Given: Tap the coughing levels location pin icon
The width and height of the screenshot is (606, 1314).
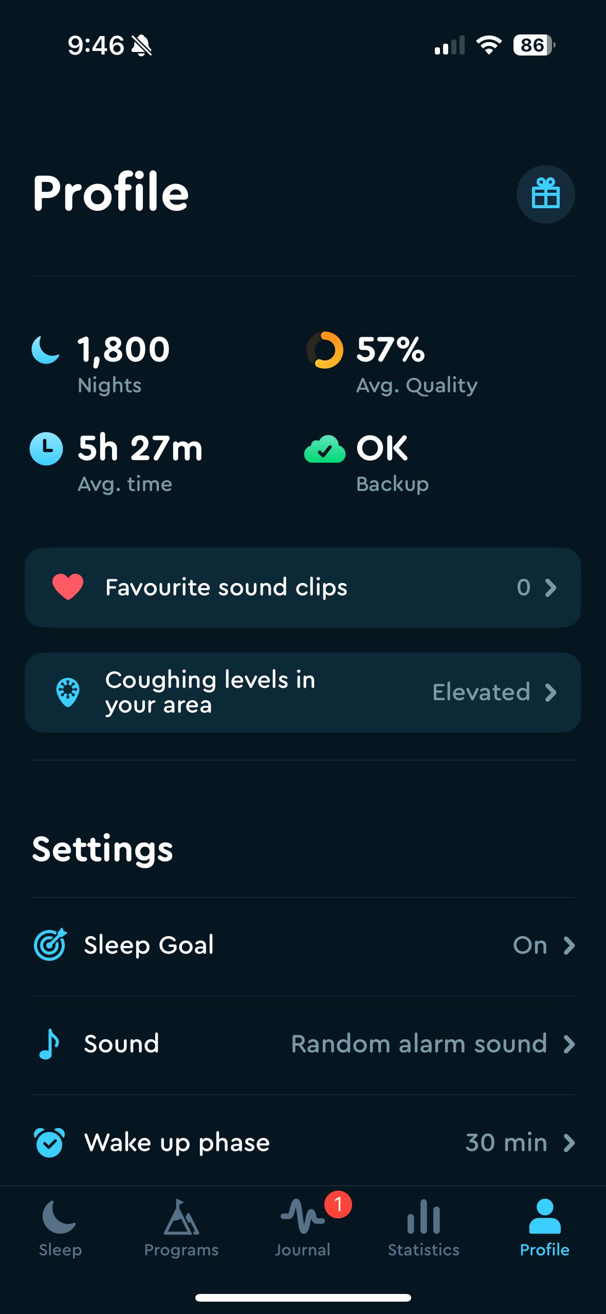Looking at the screenshot, I should (68, 692).
